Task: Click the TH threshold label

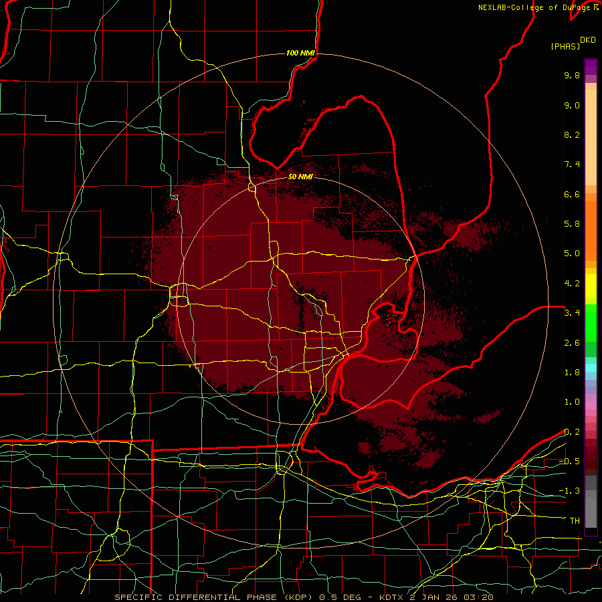Action: (575, 521)
